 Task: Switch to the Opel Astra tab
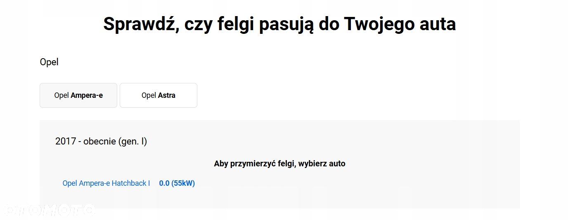159,95
